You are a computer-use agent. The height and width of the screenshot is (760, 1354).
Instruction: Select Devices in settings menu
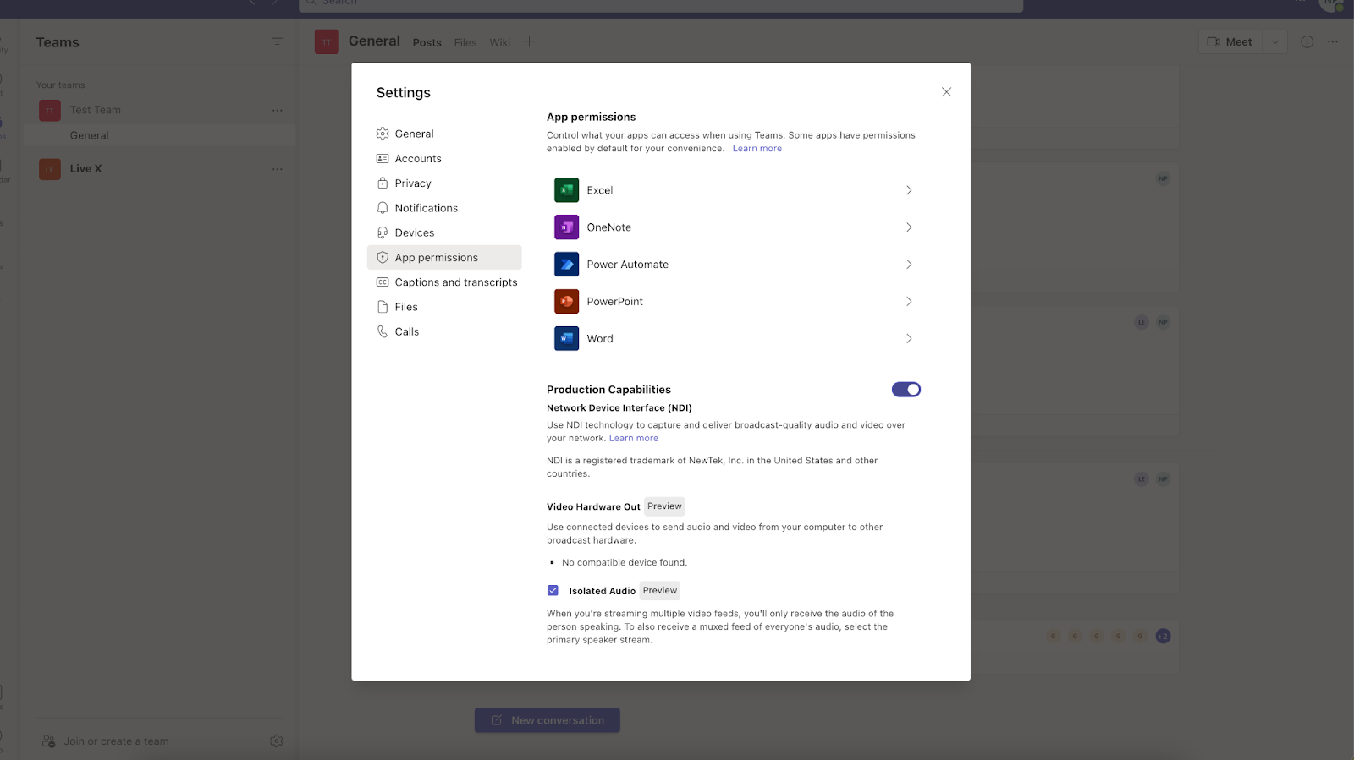[444, 232]
